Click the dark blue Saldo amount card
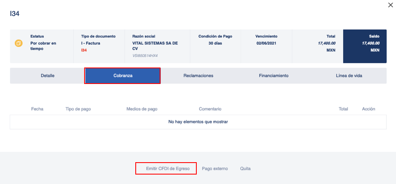 pos(365,46)
